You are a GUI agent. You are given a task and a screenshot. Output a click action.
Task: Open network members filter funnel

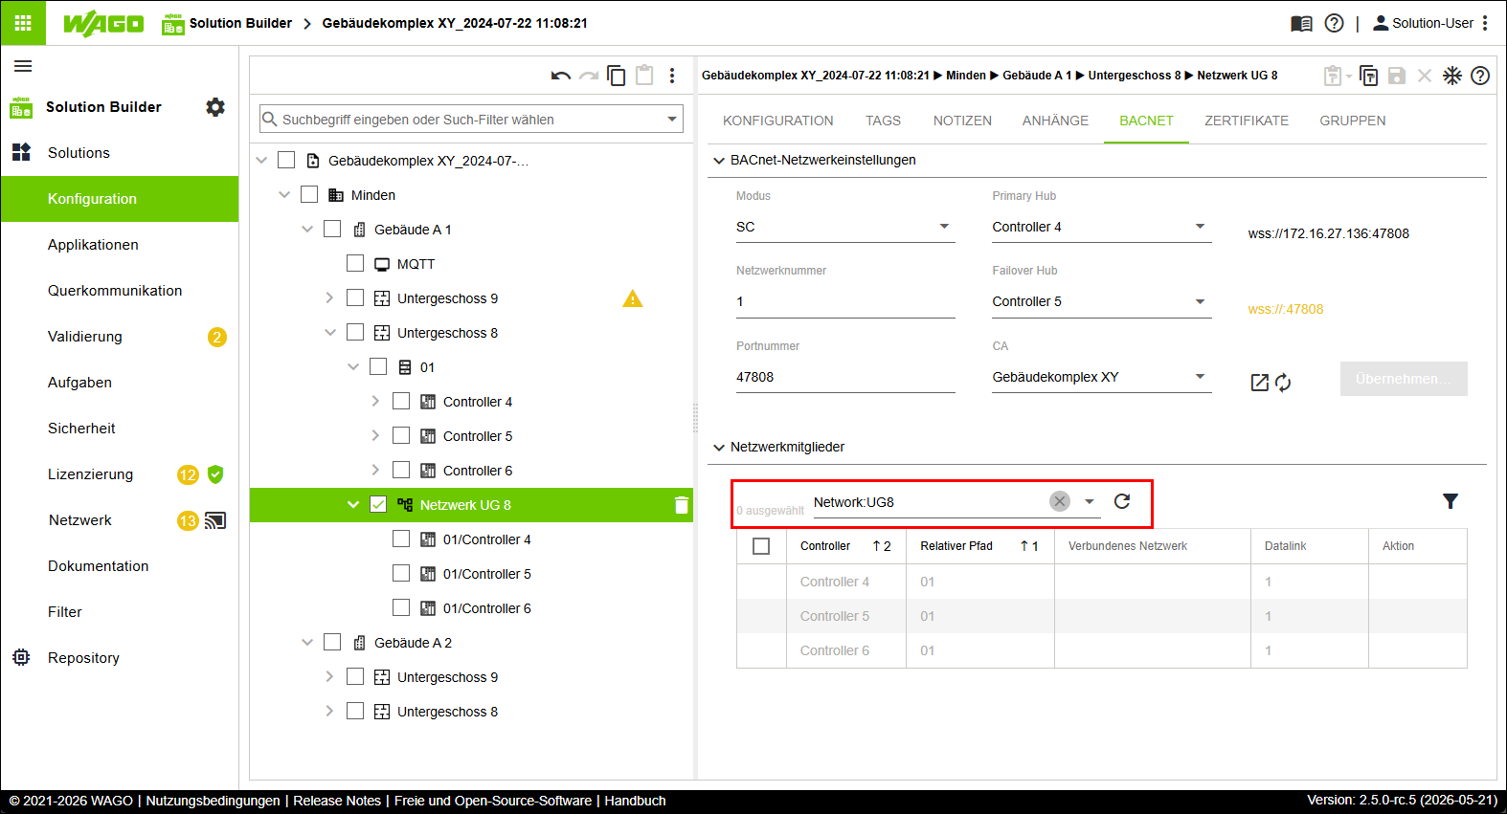click(x=1451, y=501)
